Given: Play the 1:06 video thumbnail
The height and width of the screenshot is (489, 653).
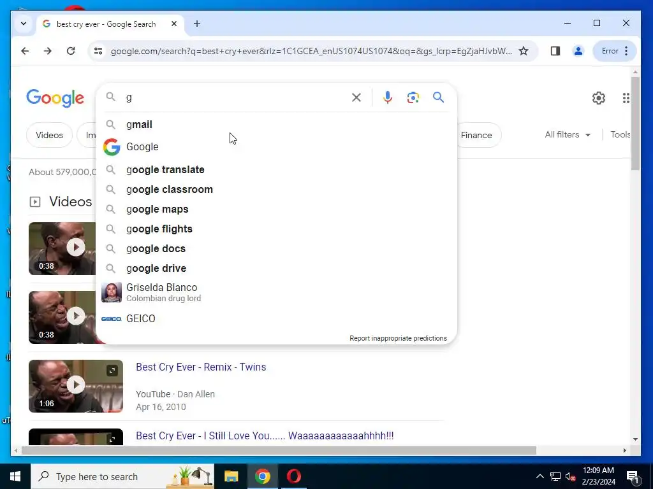Looking at the screenshot, I should [76, 386].
